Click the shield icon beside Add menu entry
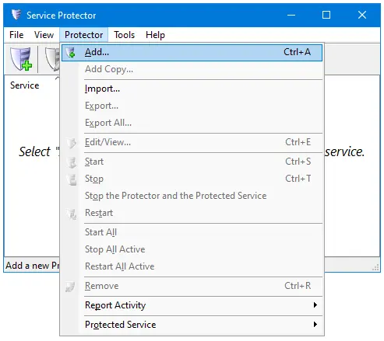Image resolution: width=384 pixels, height=341 pixels. pos(70,53)
